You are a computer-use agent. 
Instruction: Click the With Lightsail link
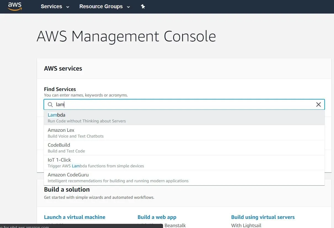[246, 225]
